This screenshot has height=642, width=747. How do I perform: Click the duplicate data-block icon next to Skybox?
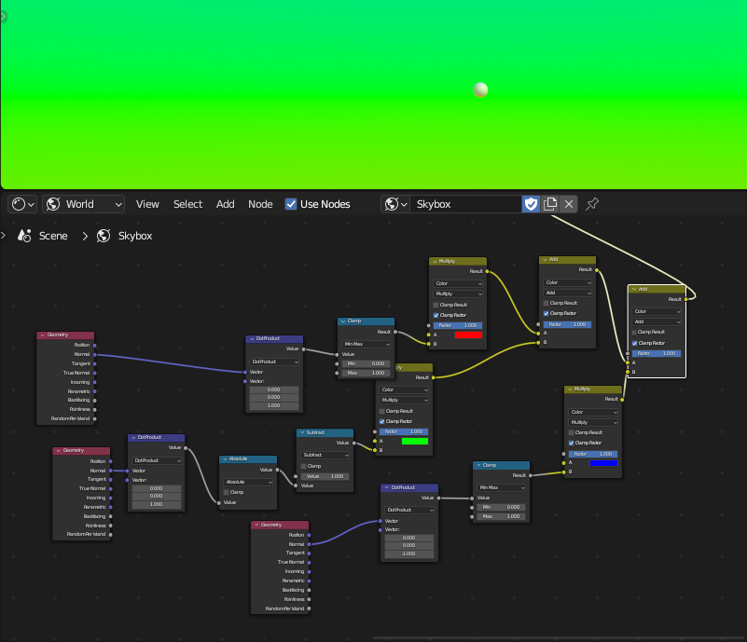coord(551,204)
